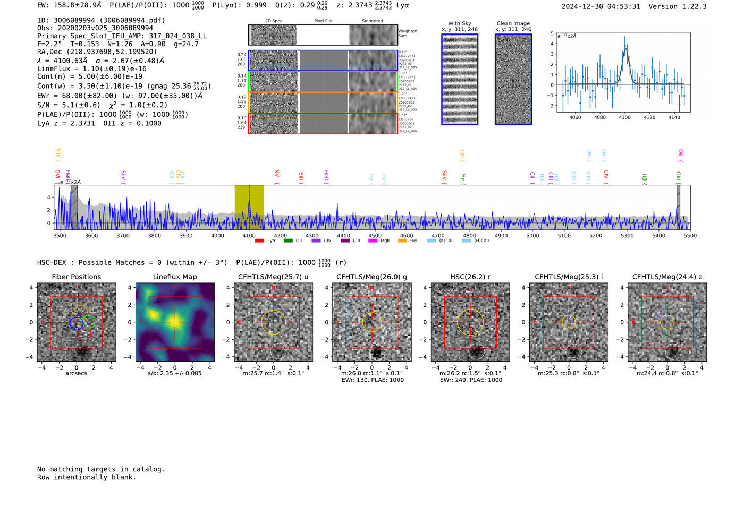Open the CFHTLS/Meg(25.7) u-band image
Viewport: 744px width, 506px height.
pos(273,322)
